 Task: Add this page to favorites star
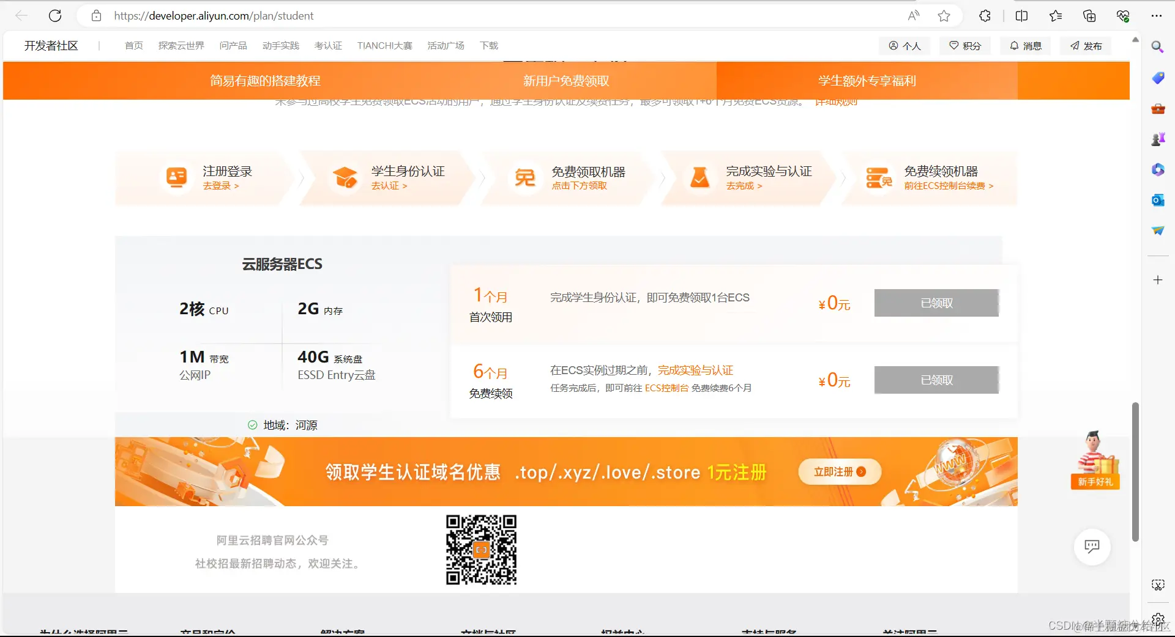click(x=944, y=16)
